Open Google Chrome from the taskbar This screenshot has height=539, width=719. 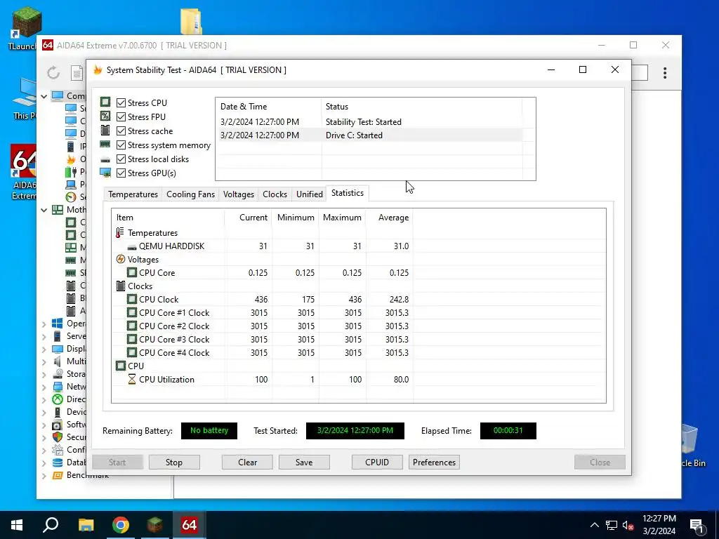121,525
